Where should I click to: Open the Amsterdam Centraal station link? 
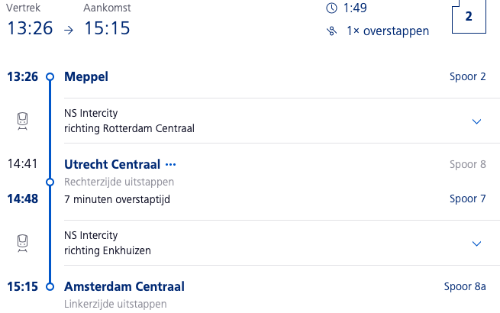pyautogui.click(x=124, y=286)
